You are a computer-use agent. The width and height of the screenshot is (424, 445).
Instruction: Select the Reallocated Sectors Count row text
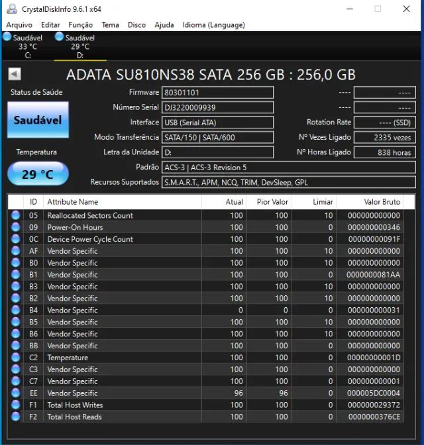pyautogui.click(x=90, y=215)
